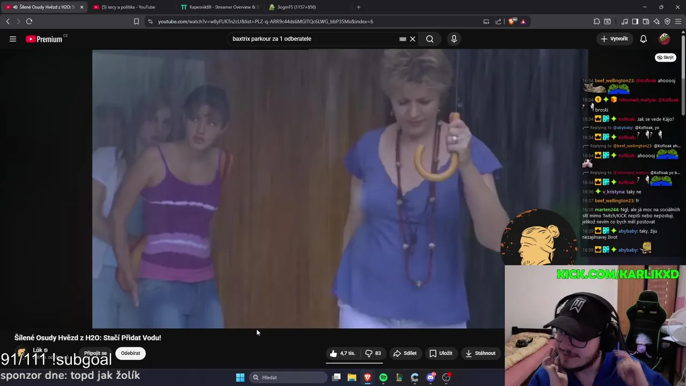686x386 pixels.
Task: Click the address bar URL
Action: click(265, 21)
